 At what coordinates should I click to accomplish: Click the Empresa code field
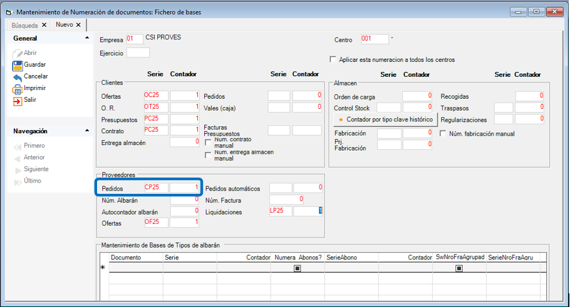pyautogui.click(x=135, y=39)
